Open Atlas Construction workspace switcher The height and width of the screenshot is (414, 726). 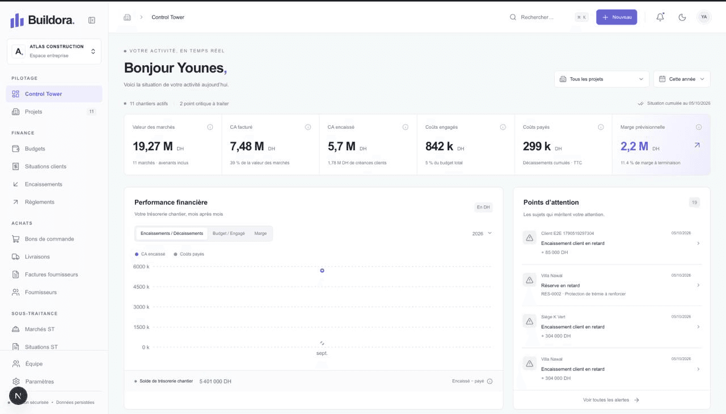(54, 51)
